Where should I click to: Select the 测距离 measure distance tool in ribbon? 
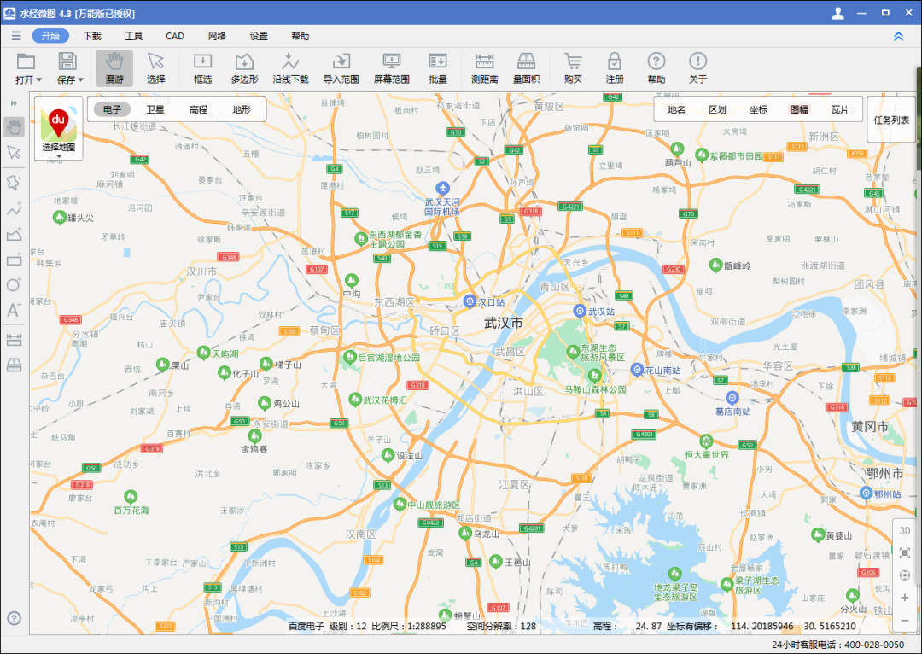[x=485, y=68]
